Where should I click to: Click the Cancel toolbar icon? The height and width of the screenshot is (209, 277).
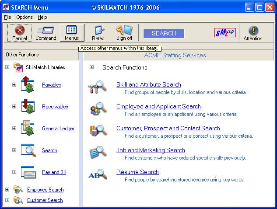[x=20, y=30]
